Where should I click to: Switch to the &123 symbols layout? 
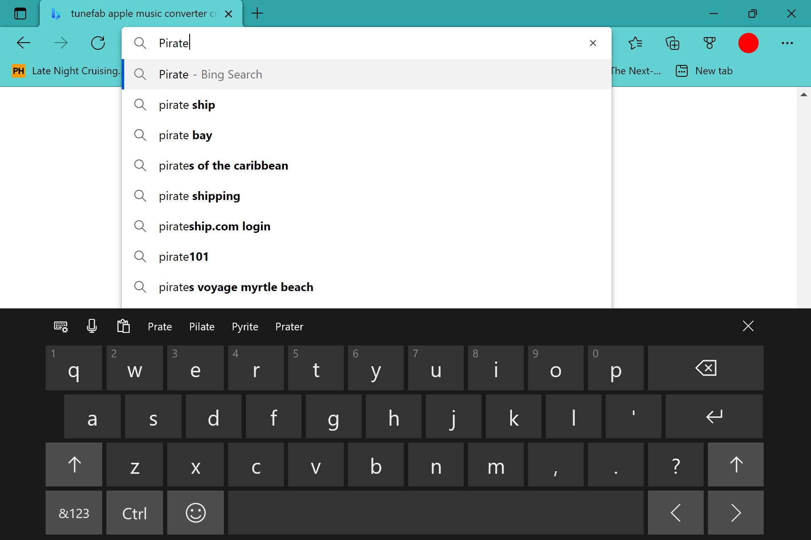[74, 513]
